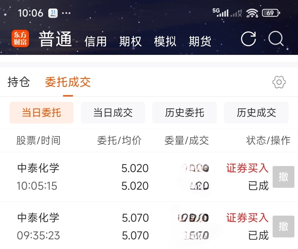Open search with magnifier icon
This screenshot has height=249, width=298.
[276, 39]
